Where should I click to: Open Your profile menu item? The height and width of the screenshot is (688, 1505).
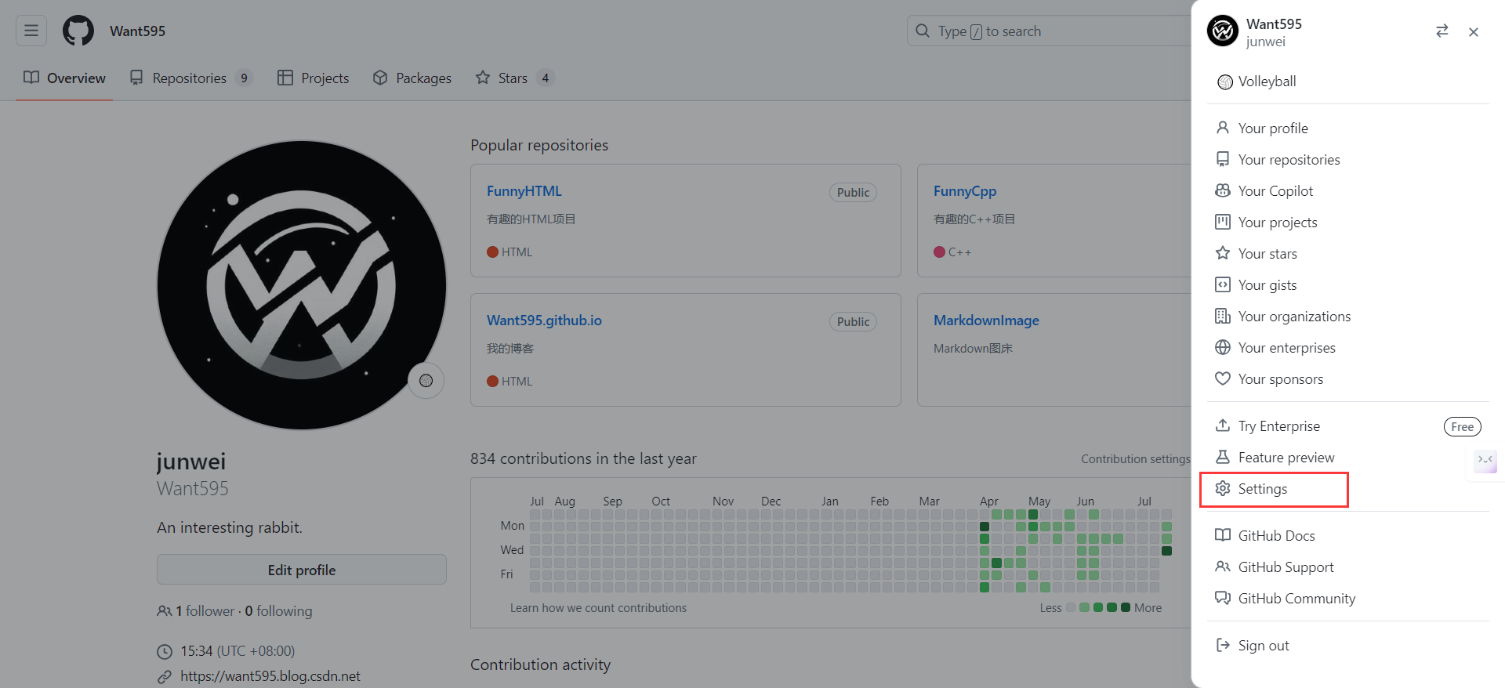1348,128
